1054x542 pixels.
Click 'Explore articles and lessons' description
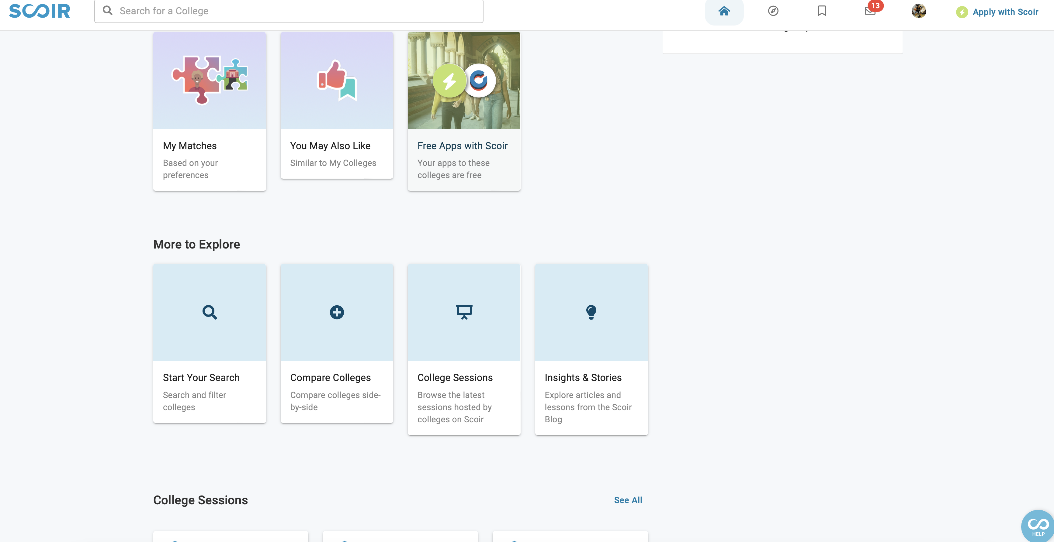point(588,407)
